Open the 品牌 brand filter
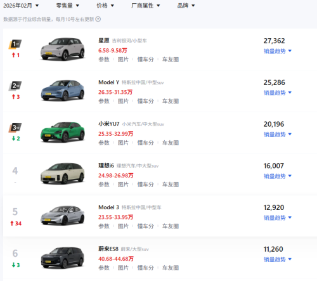This screenshot has width=317, height=281. 186,6
